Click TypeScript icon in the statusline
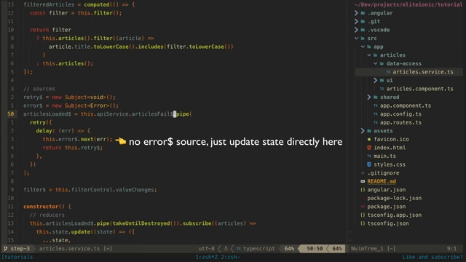The height and width of the screenshot is (262, 466). (x=238, y=249)
